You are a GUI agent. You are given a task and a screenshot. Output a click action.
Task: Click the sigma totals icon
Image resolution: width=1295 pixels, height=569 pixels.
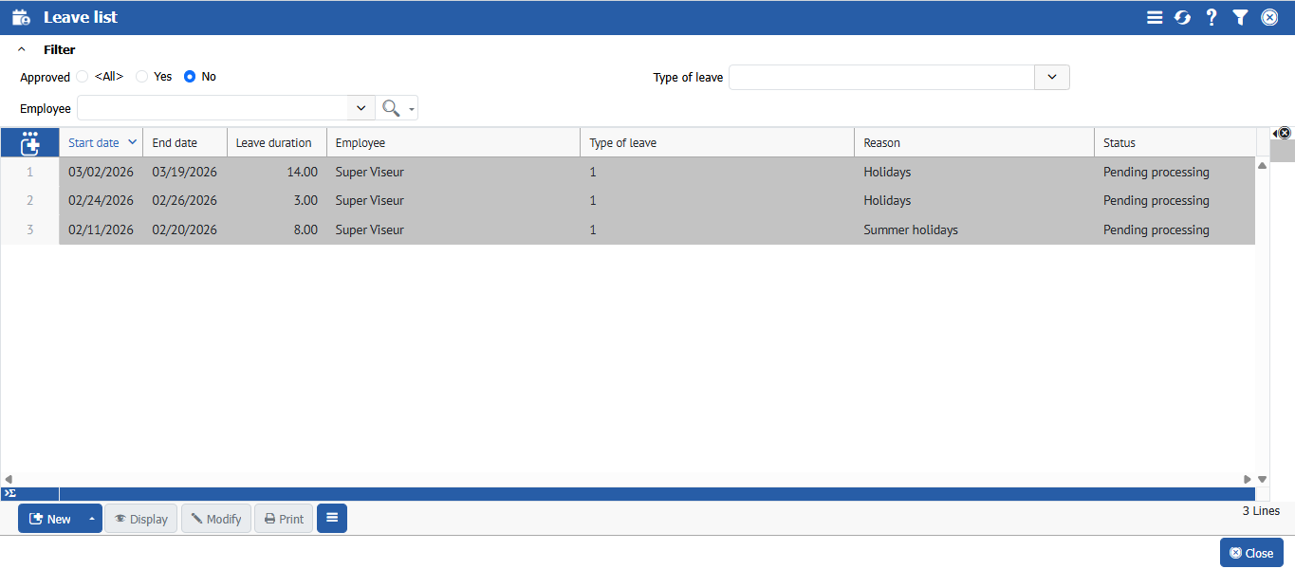point(9,493)
